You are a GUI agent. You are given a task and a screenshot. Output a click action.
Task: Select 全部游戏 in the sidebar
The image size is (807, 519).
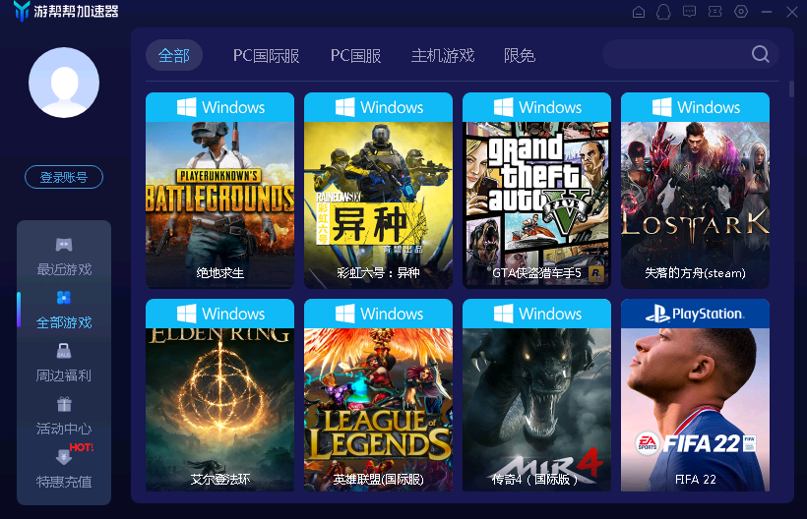(64, 311)
